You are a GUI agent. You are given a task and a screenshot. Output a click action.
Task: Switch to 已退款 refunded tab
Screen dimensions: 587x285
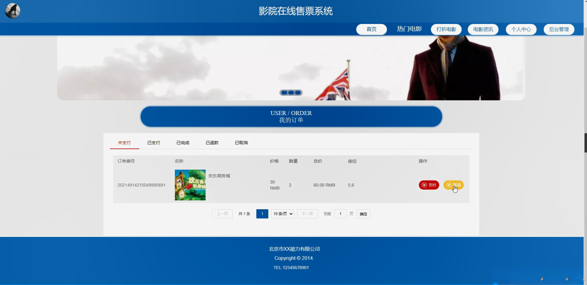pos(212,143)
